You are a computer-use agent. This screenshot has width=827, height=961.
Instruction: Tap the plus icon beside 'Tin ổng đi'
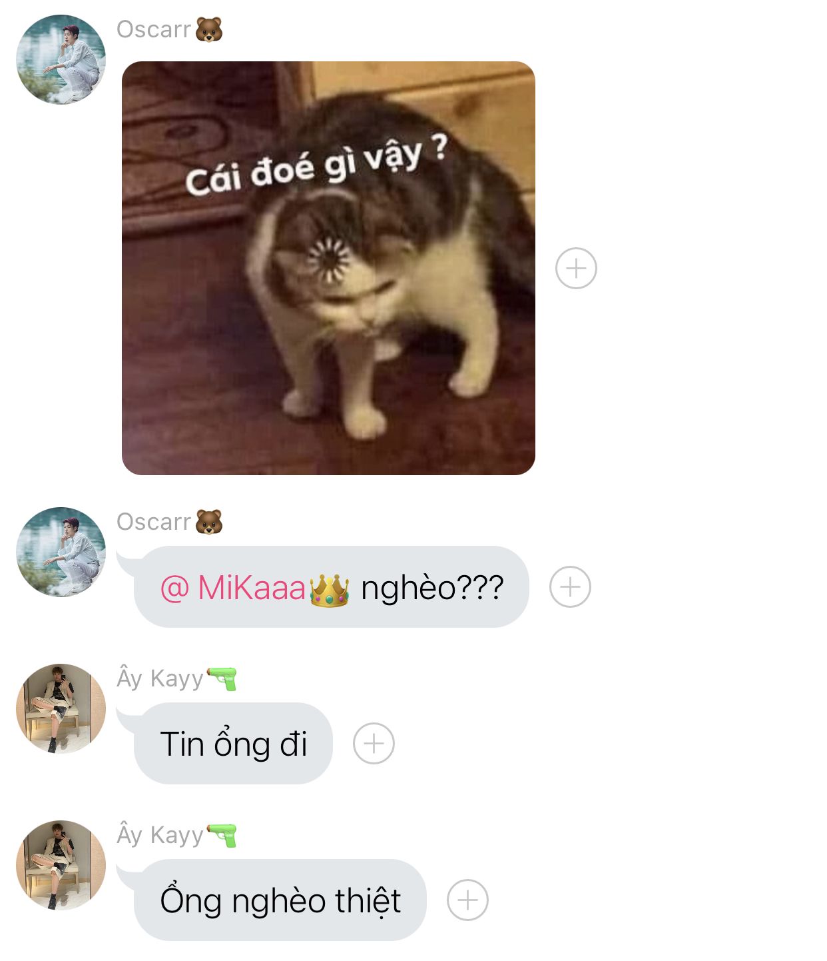click(374, 743)
